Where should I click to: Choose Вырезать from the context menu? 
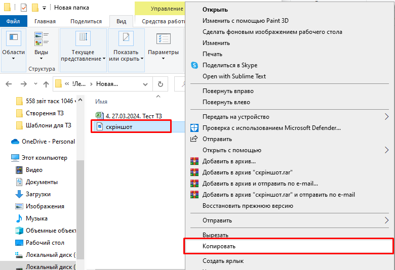(215, 235)
